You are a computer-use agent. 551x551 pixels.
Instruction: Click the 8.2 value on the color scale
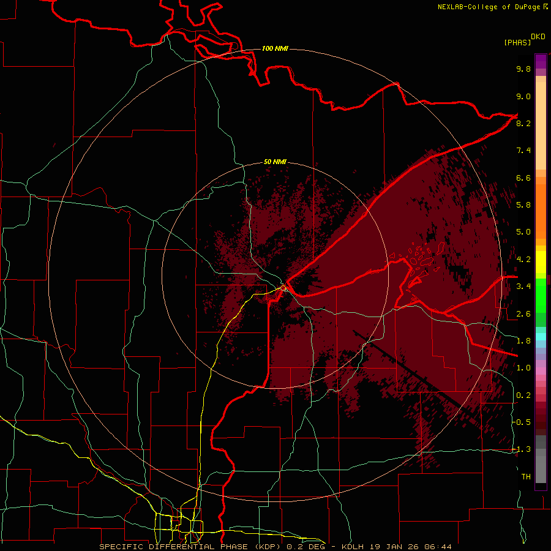[523, 123]
